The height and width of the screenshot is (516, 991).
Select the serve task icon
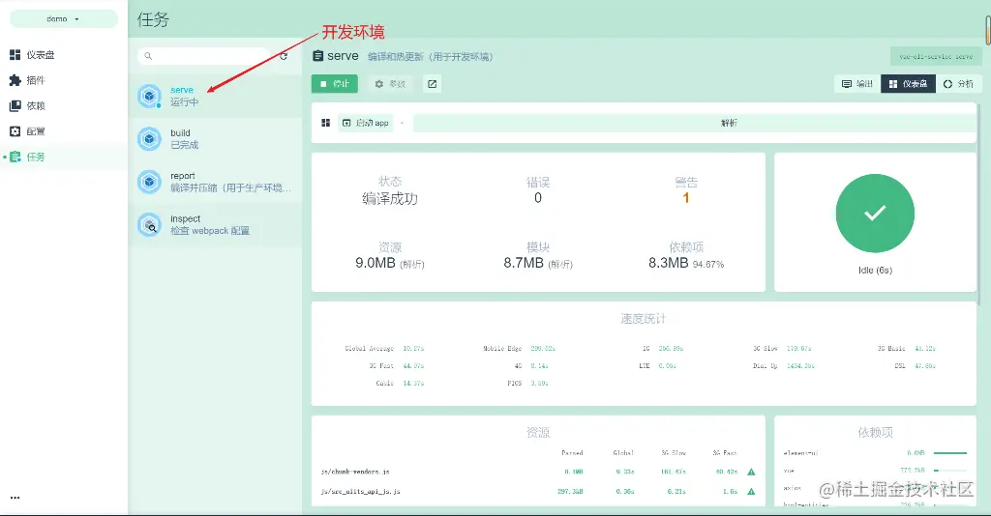click(x=149, y=96)
